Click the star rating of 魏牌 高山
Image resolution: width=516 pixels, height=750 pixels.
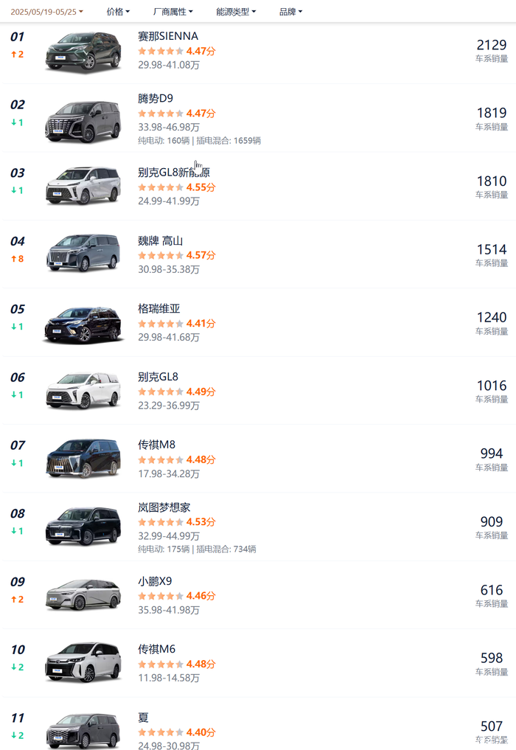coord(160,255)
